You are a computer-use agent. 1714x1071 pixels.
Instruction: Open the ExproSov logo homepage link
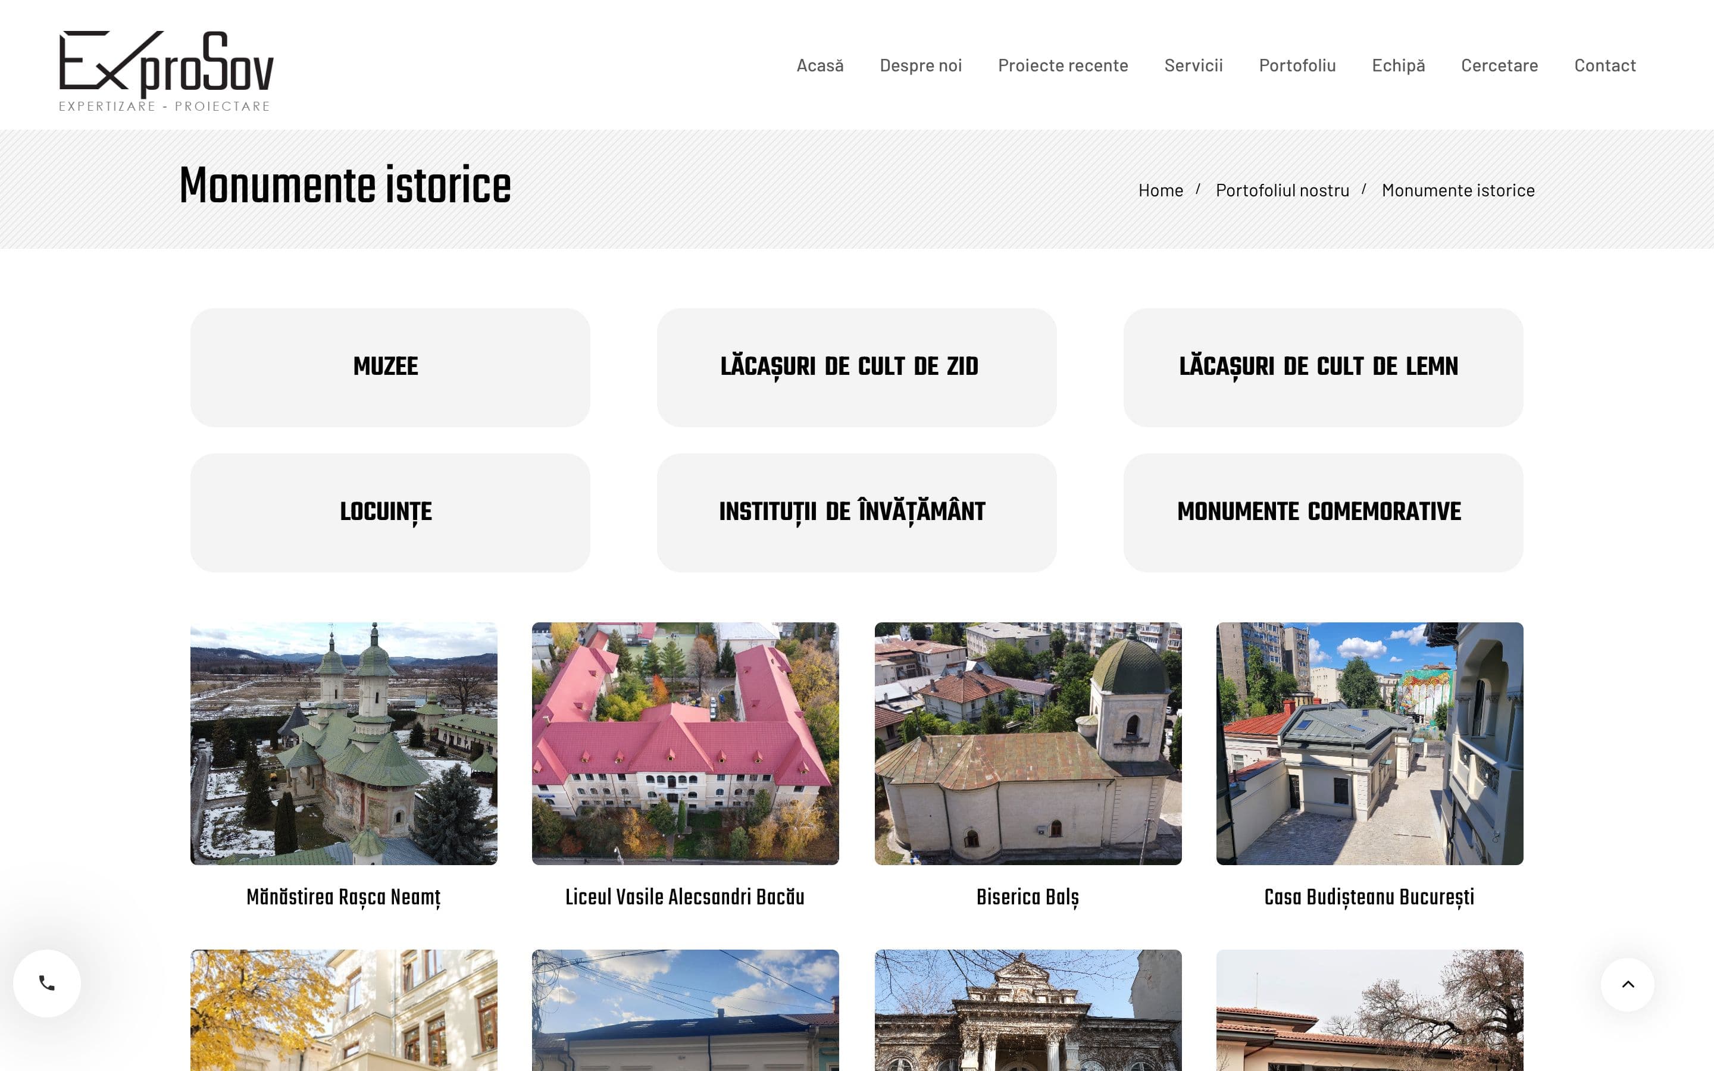click(165, 71)
